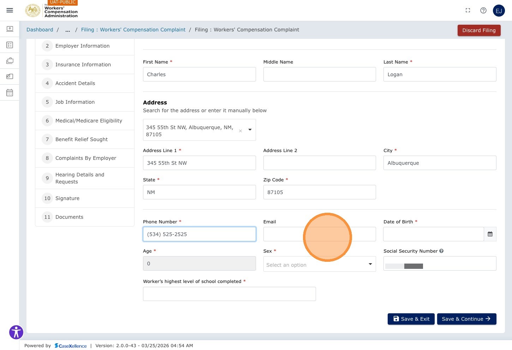The width and height of the screenshot is (512, 350).
Task: Focus the Address Line 1 field
Action: [x=199, y=163]
